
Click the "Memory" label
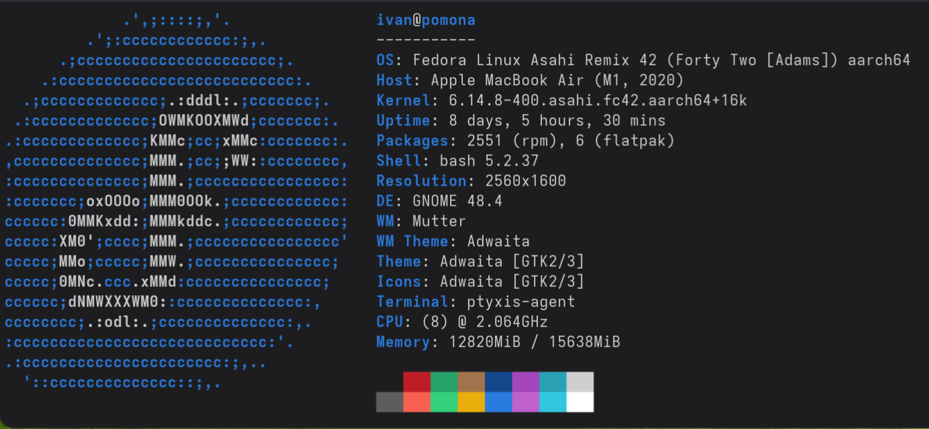(403, 342)
